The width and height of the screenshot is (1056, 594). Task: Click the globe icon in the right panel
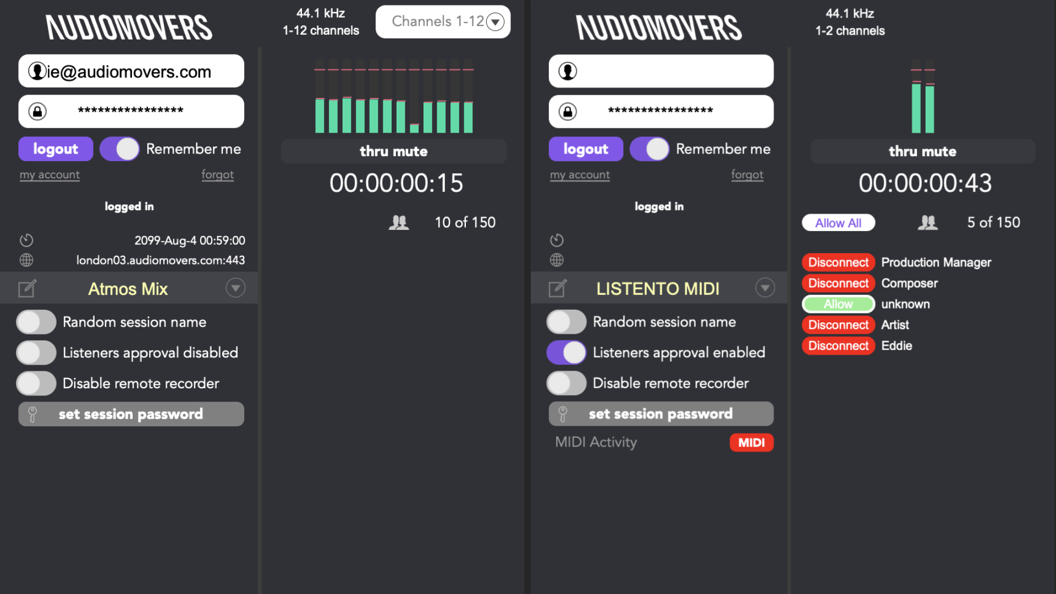557,260
